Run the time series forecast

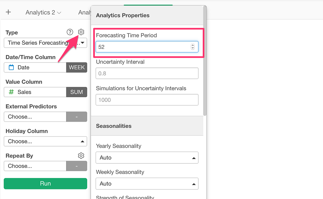click(x=45, y=184)
